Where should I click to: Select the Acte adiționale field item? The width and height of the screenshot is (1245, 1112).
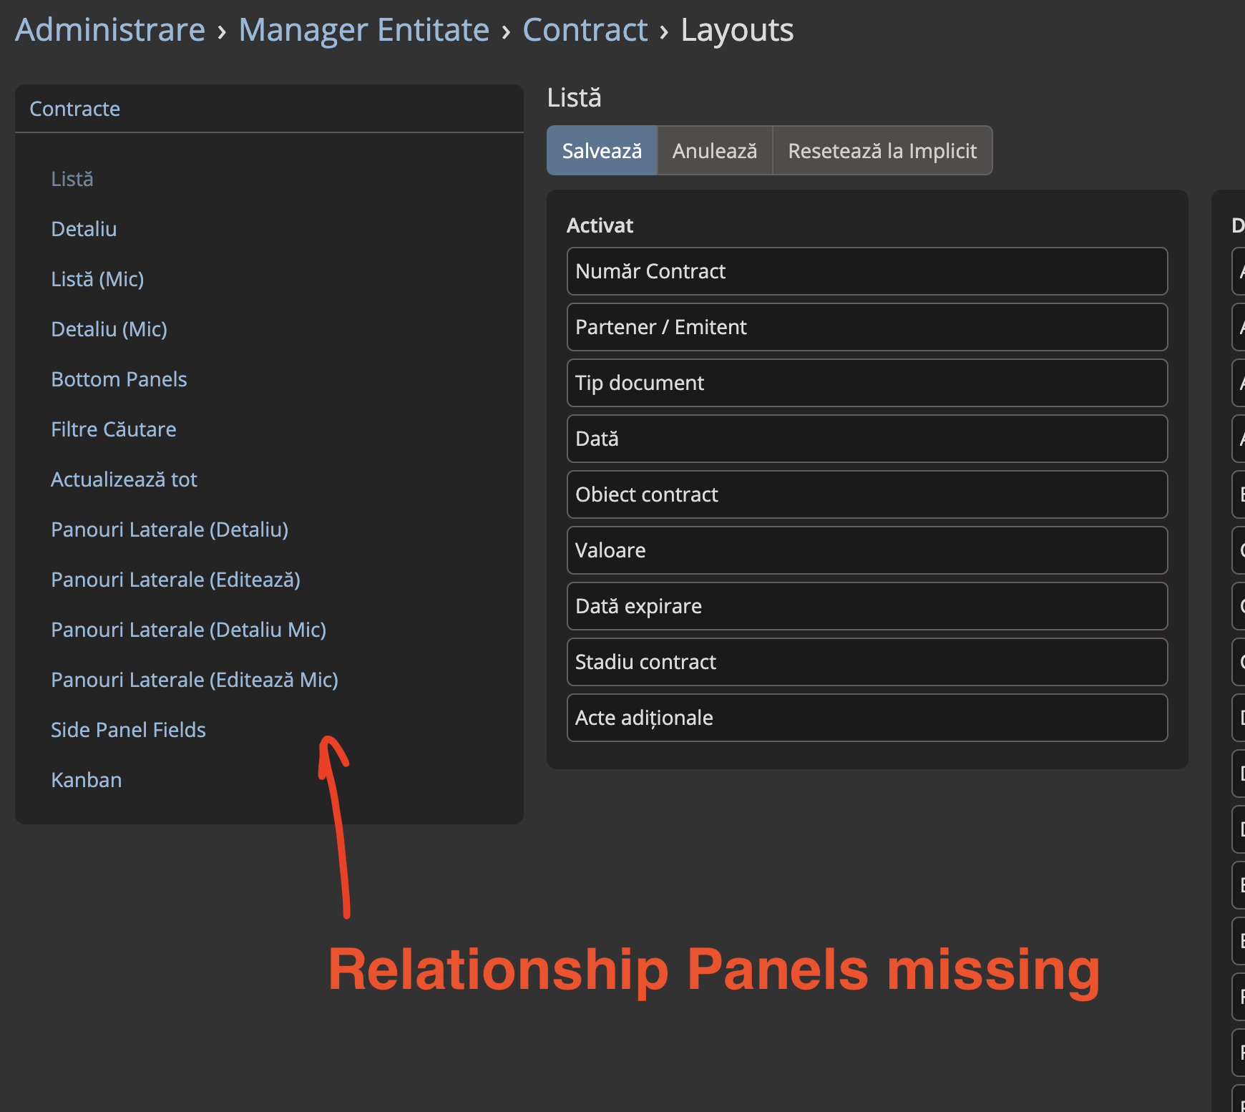(866, 718)
